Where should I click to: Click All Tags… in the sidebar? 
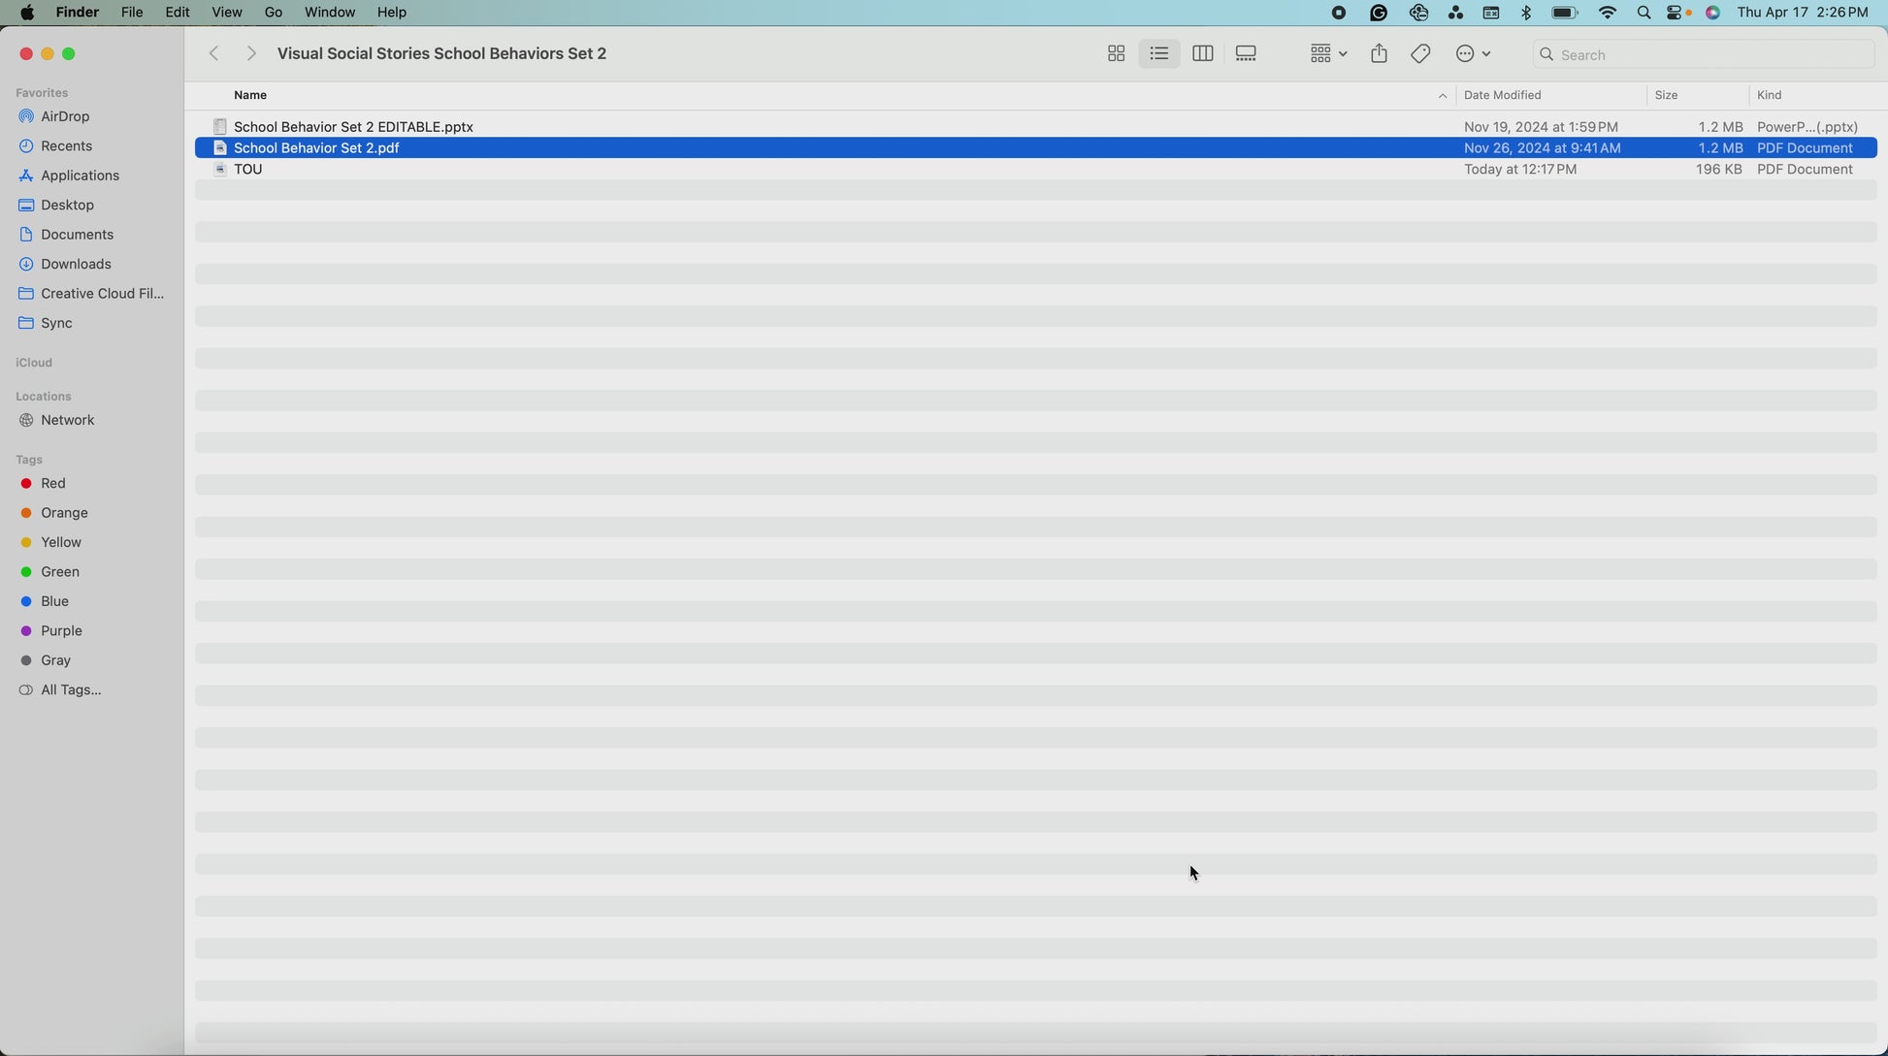click(70, 689)
